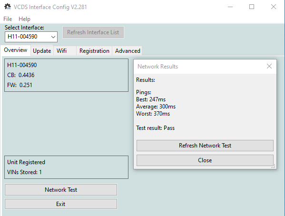Click the Test result: Pass text
285x216 pixels.
coord(156,128)
